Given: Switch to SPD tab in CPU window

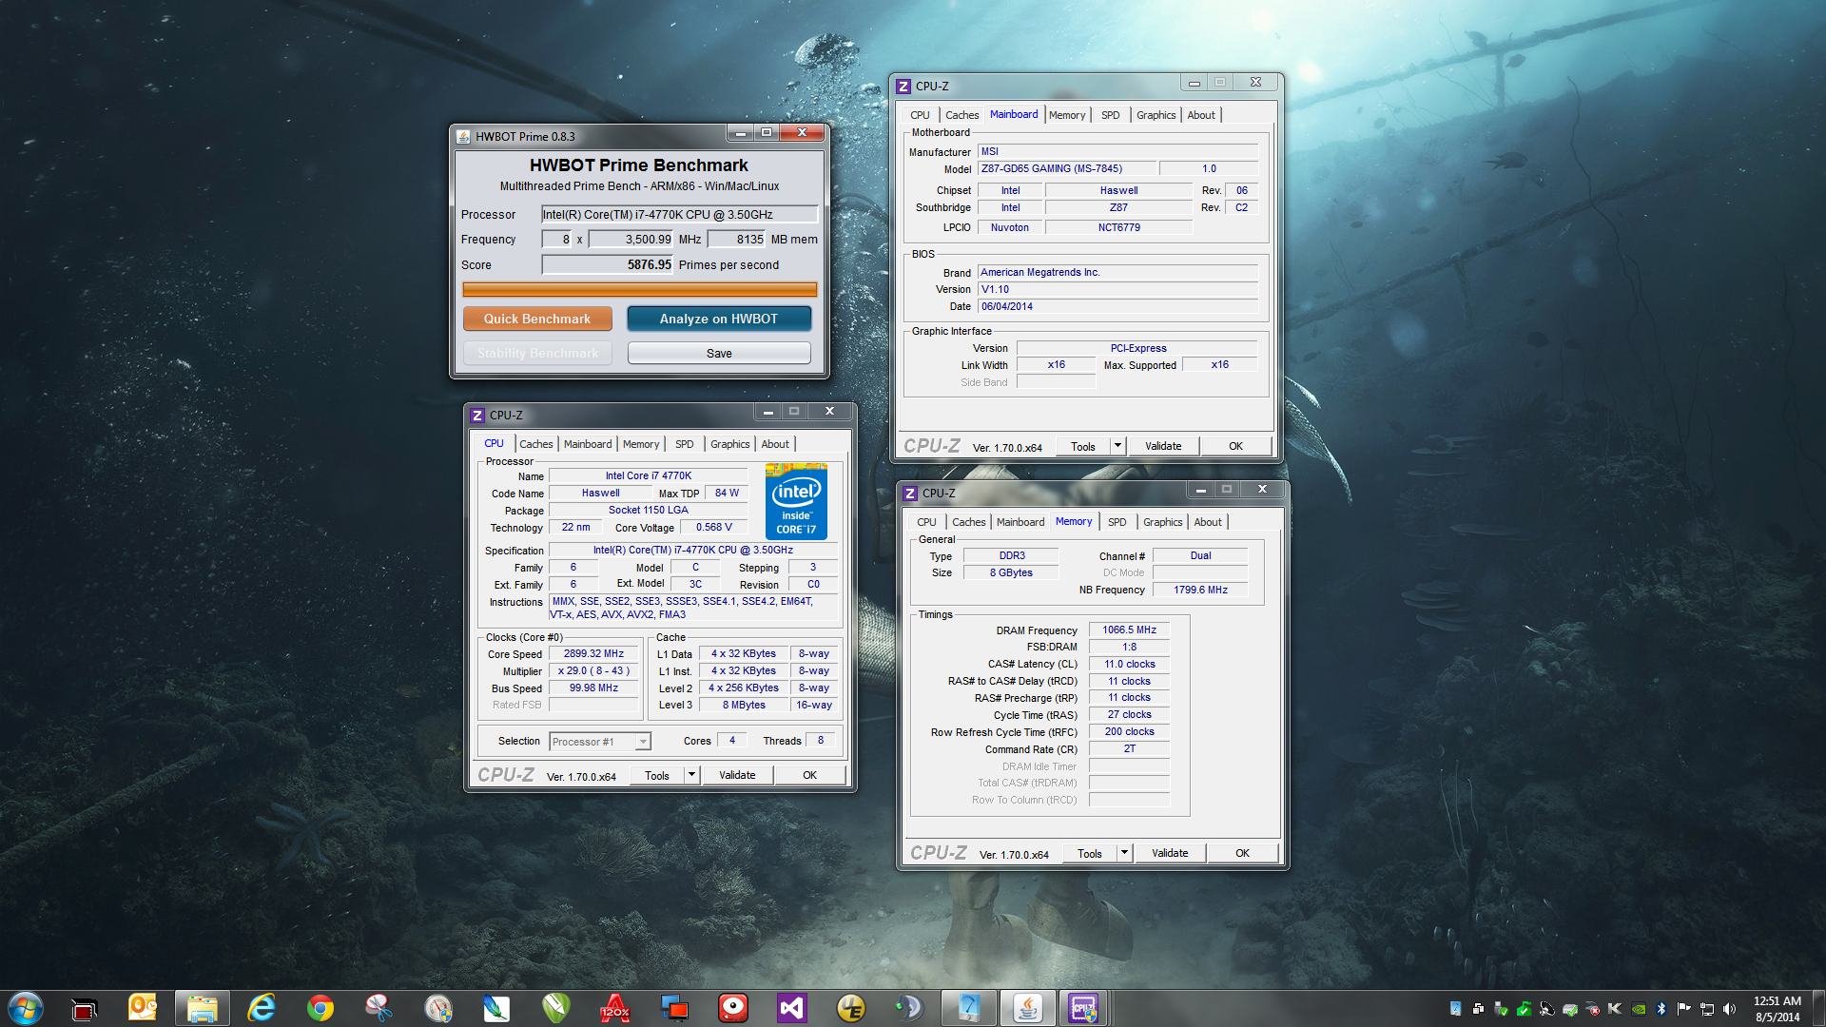Looking at the screenshot, I should (685, 444).
